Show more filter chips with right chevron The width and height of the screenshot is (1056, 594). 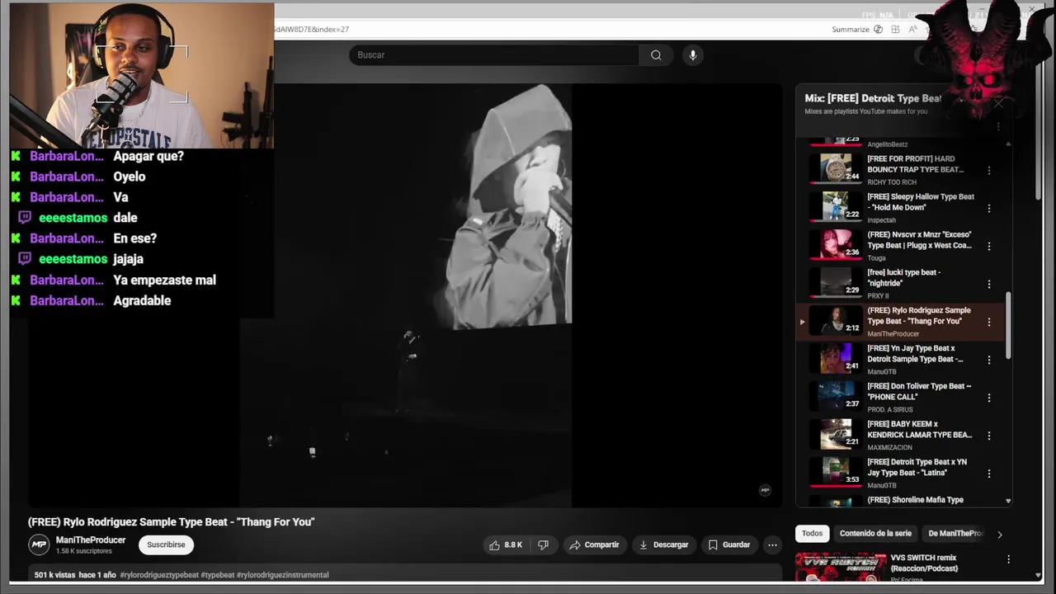(999, 535)
